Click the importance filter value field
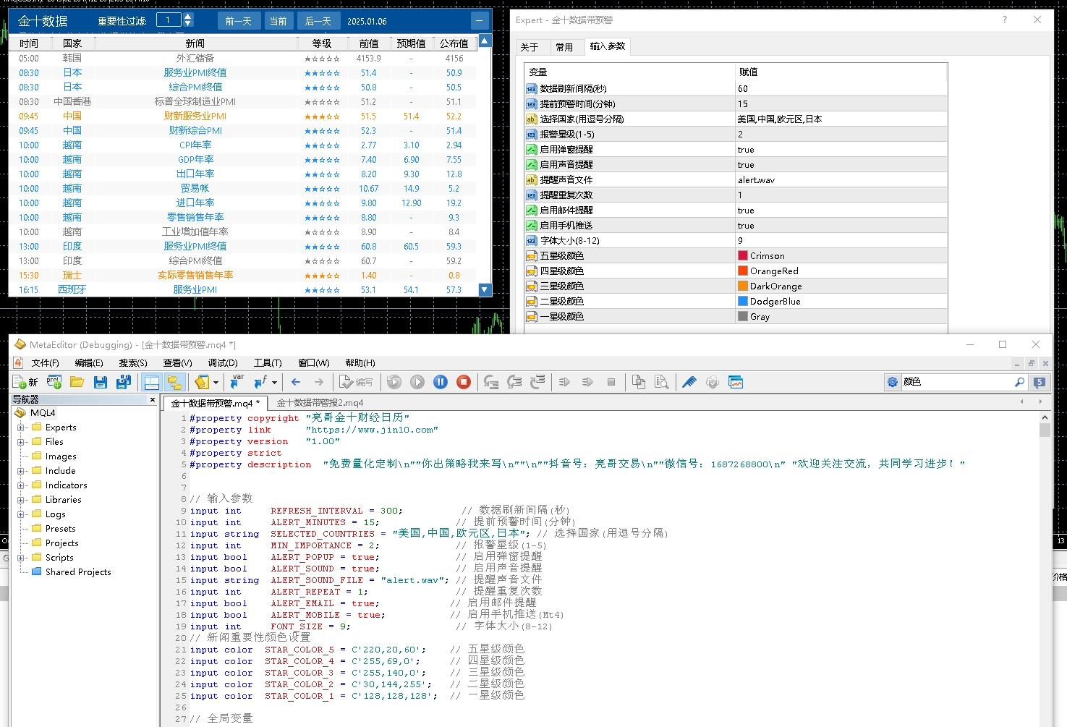The height and width of the screenshot is (727, 1067). [169, 20]
